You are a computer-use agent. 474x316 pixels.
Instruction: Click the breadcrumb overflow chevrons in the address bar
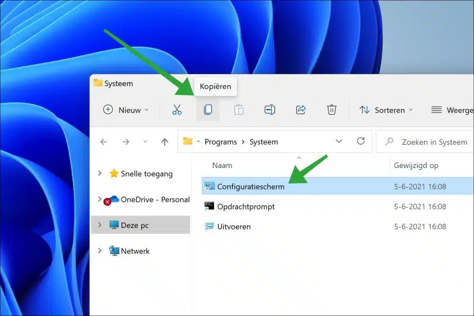pos(199,141)
